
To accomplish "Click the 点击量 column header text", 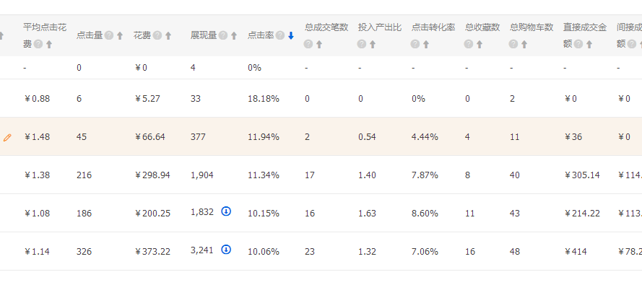I will pos(90,35).
